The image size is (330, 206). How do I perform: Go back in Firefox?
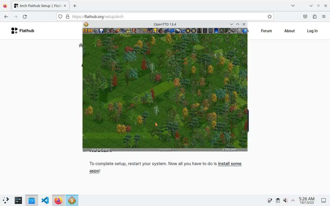6,16
